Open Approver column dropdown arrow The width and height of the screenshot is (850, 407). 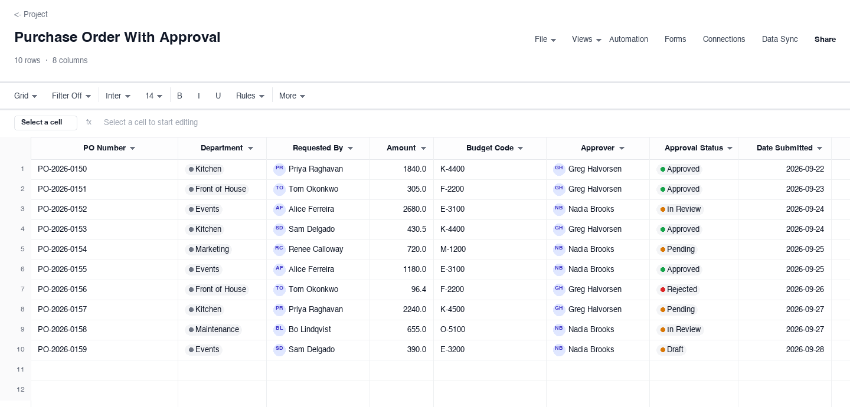coord(622,149)
